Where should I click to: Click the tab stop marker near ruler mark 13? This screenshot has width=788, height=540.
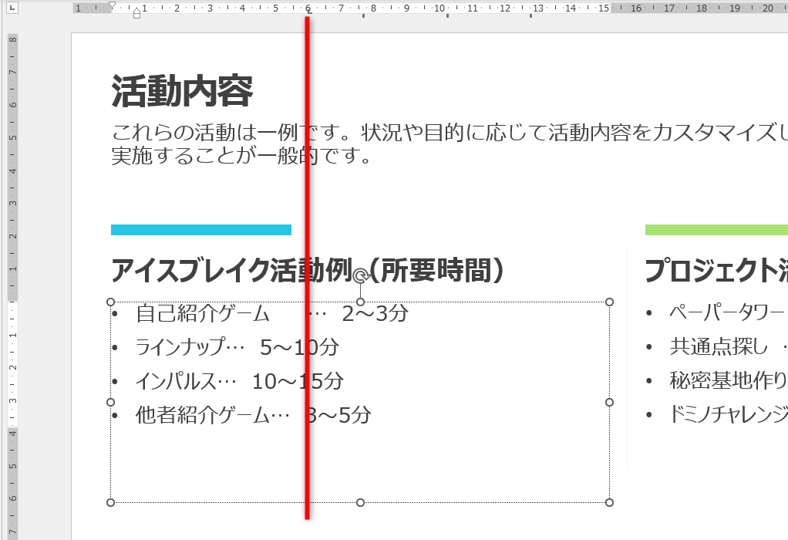tap(530, 15)
